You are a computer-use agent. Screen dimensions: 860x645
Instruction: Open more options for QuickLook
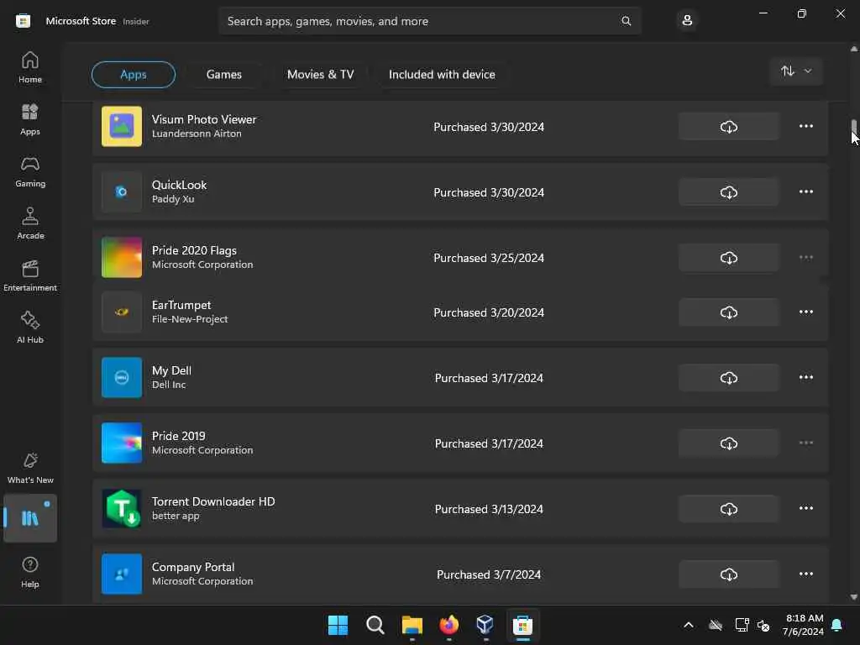[x=805, y=191]
